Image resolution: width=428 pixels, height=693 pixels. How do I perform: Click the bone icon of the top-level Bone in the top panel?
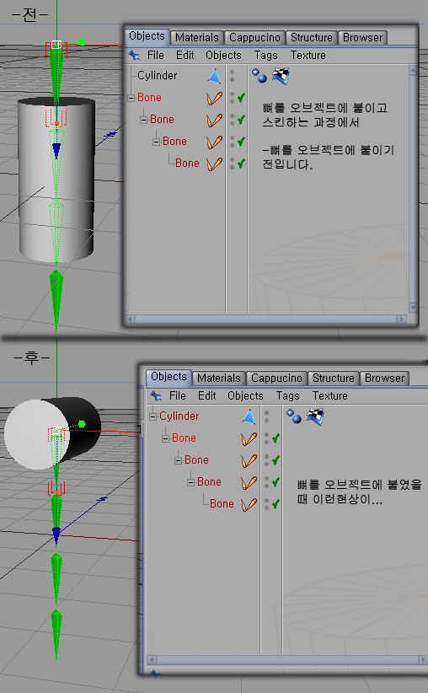[x=214, y=98]
